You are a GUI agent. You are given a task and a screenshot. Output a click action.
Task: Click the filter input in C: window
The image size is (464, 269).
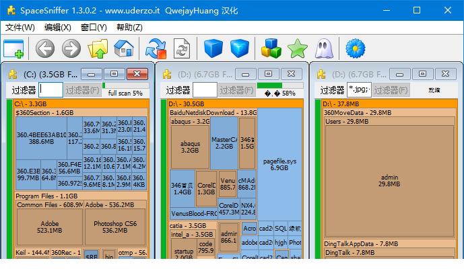click(x=51, y=90)
